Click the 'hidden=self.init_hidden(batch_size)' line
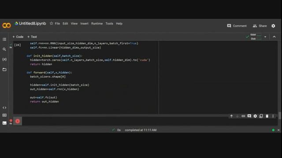Image resolution: width=282 pixels, height=158 pixels. (x=59, y=85)
